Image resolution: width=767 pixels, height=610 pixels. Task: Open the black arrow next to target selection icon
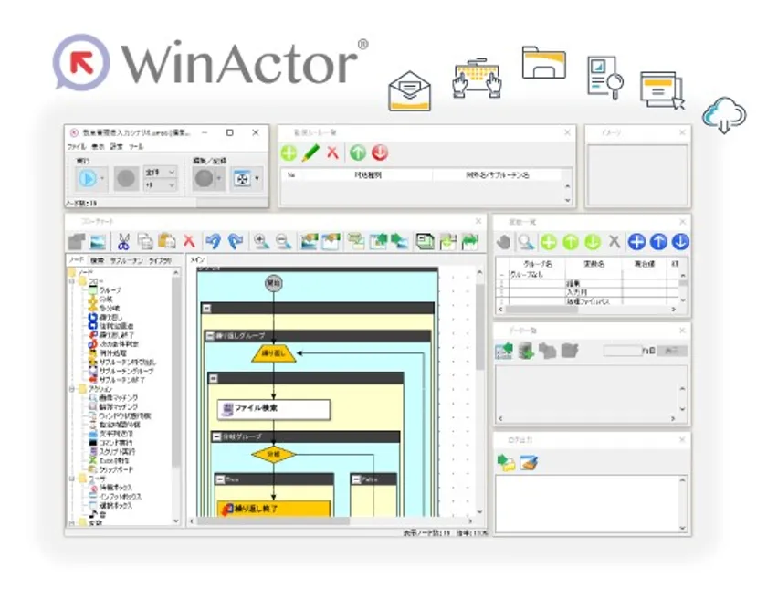257,179
